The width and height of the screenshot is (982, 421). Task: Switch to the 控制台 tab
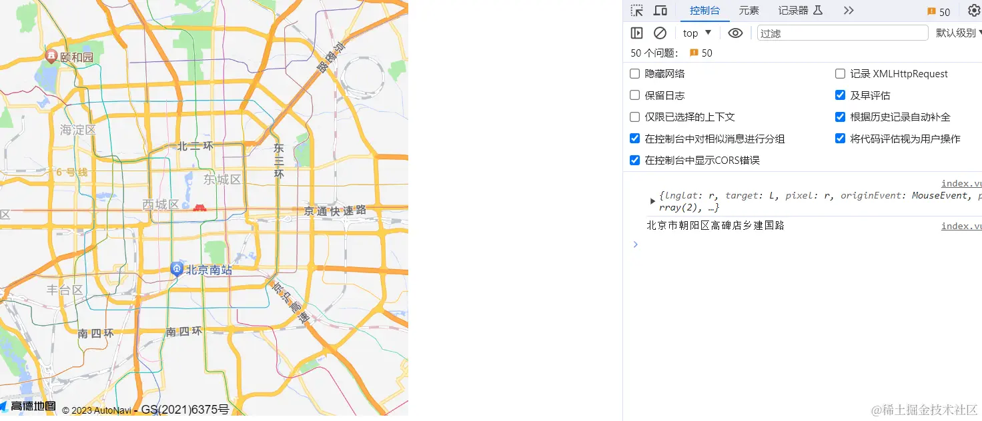tap(705, 11)
